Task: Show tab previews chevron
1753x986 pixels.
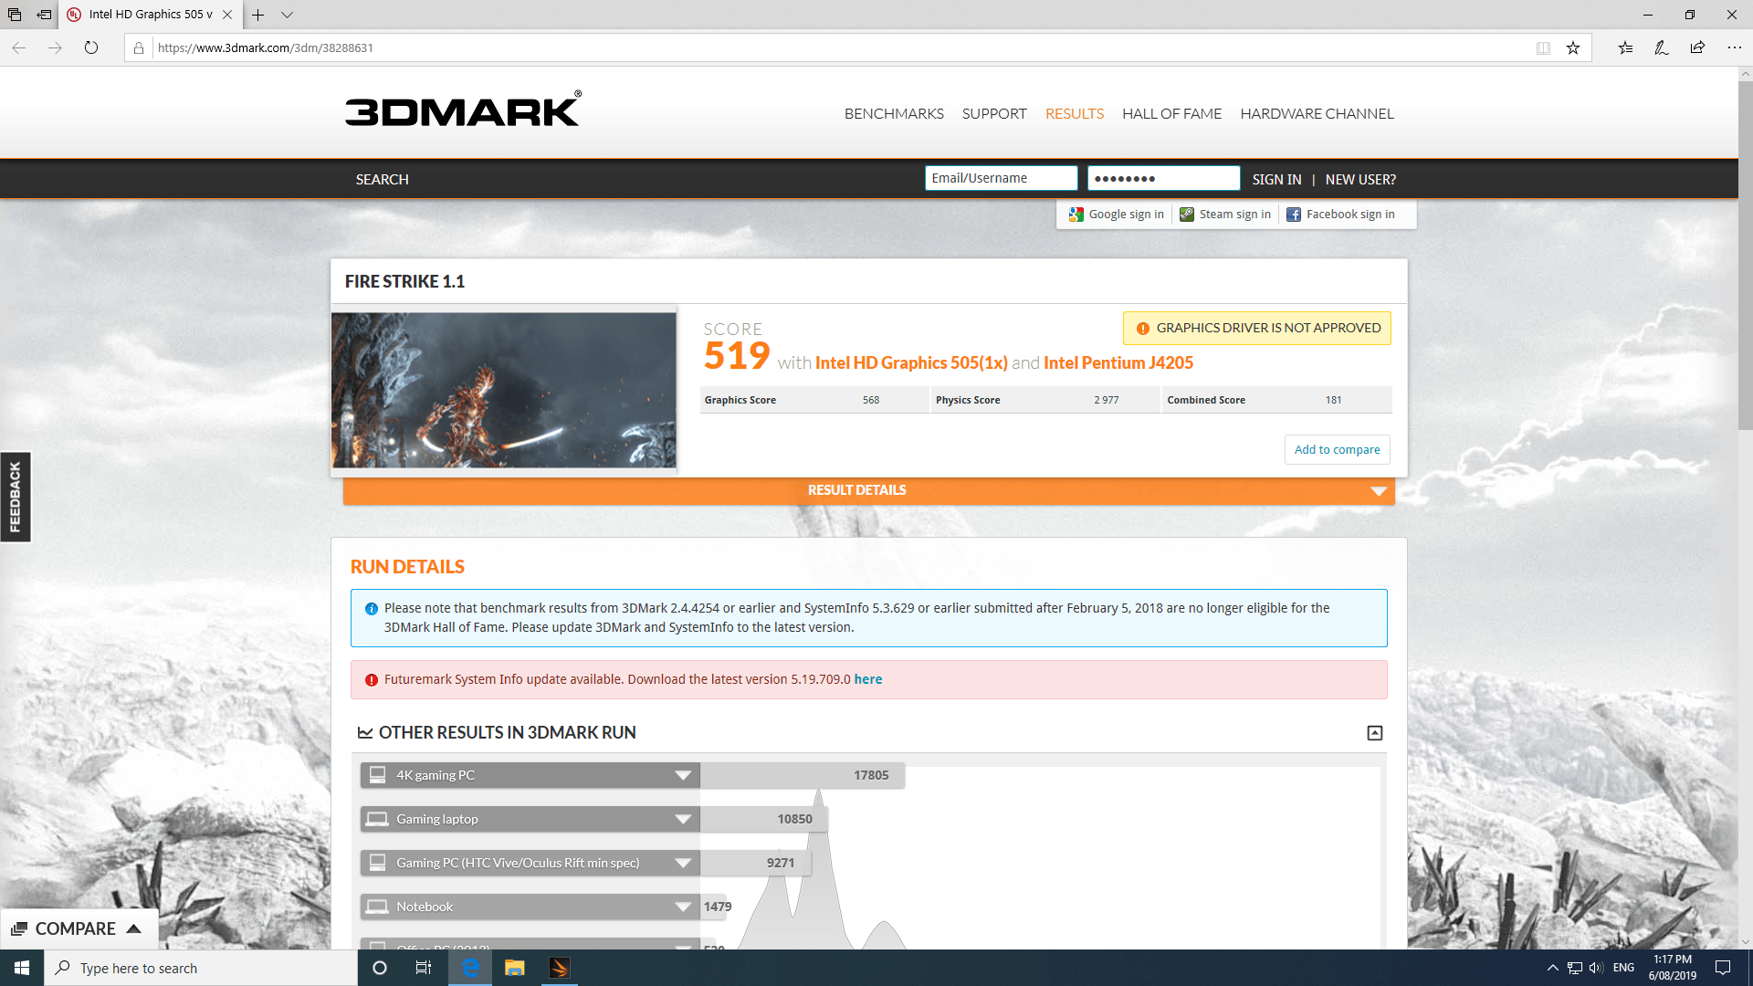Action: [287, 15]
